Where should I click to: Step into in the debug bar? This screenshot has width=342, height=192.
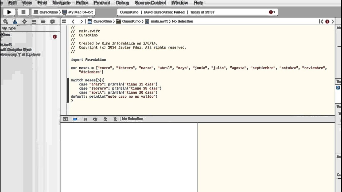(x=105, y=119)
